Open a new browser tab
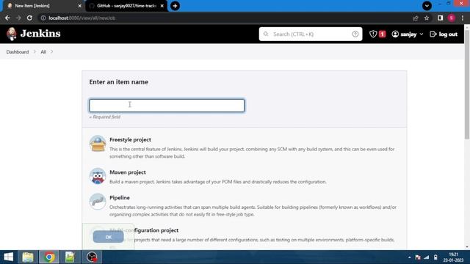This screenshot has height=264, width=470. tap(175, 6)
